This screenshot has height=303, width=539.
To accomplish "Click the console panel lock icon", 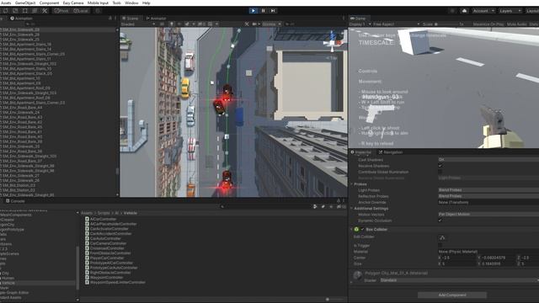I will (339, 201).
